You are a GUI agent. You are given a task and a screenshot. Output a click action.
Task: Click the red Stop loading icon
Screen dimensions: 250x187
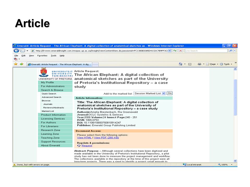click(180, 51)
